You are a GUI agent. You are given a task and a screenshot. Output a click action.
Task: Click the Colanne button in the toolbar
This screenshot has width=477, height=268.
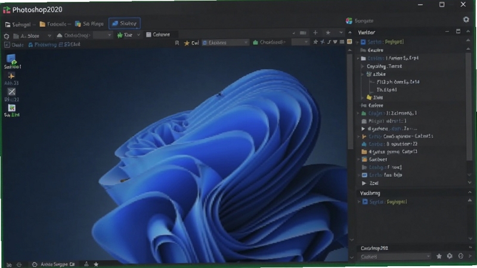tap(158, 35)
